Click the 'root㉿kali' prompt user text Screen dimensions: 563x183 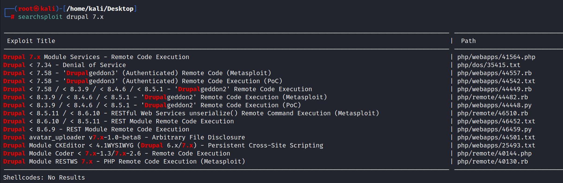37,9
